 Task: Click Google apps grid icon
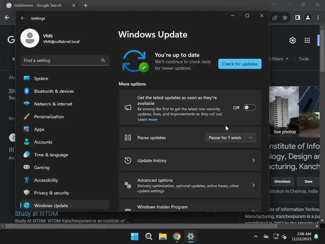coord(307,40)
